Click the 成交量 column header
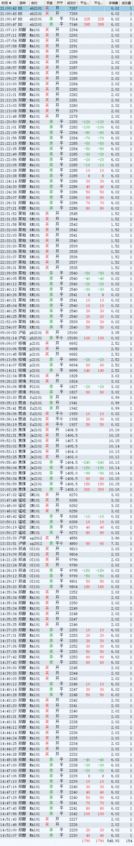Viewport: 134px width, 846px height. point(127,3)
